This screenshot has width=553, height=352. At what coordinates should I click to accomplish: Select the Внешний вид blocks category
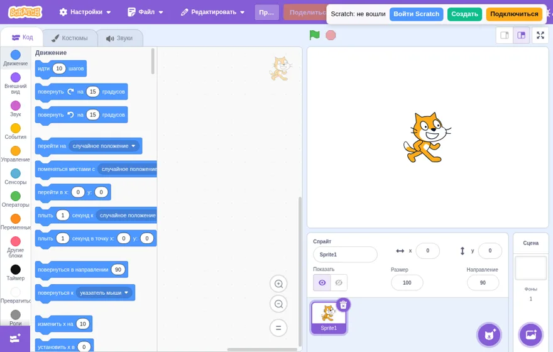point(16,83)
